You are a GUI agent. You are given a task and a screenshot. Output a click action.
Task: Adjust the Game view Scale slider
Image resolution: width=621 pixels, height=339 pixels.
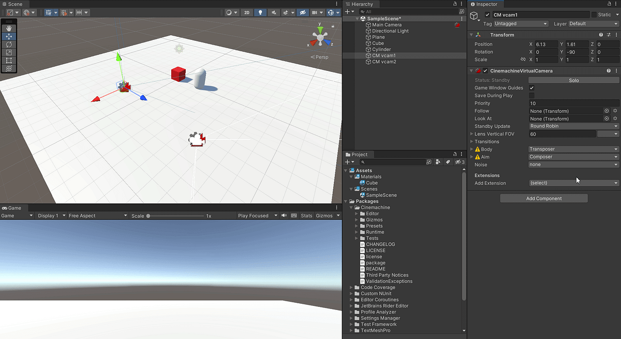click(x=175, y=216)
